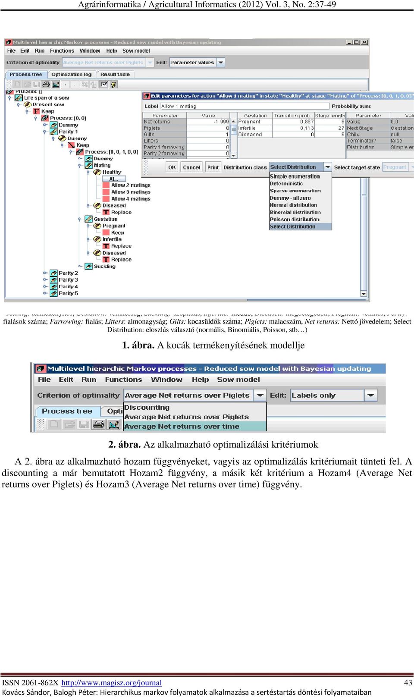Click the Distribution class dropdown arrow

pyautogui.click(x=327, y=167)
